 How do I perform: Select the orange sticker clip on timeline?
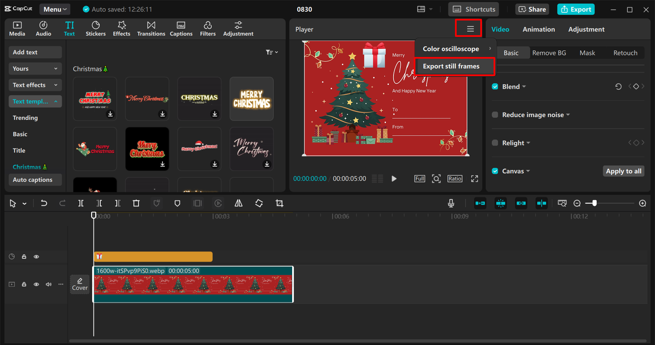153,256
